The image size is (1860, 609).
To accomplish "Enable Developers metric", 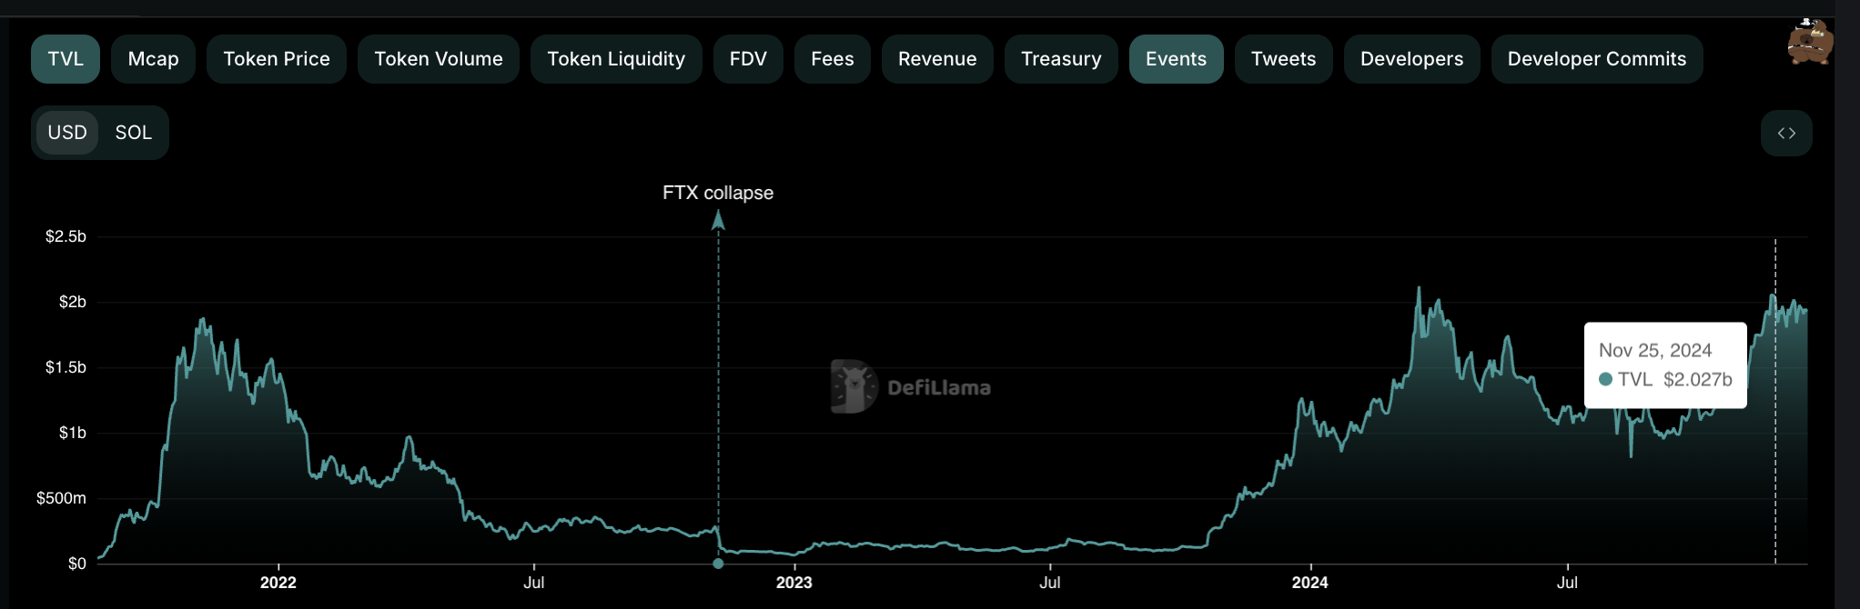I will pos(1411,59).
